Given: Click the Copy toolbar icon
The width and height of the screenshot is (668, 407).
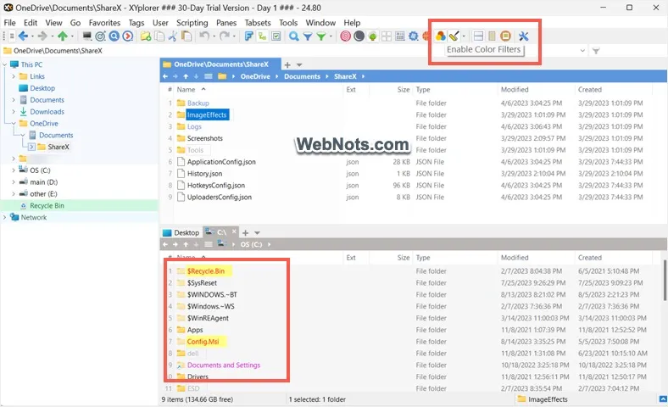Looking at the screenshot, I should [159, 36].
